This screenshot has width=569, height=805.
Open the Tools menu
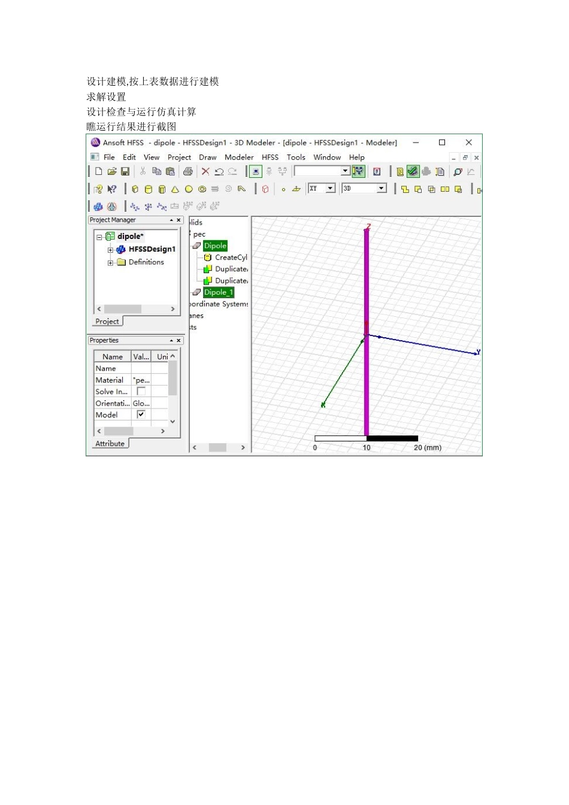coord(296,157)
